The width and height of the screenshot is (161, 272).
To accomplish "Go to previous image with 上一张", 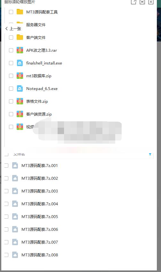I will click(13, 29).
